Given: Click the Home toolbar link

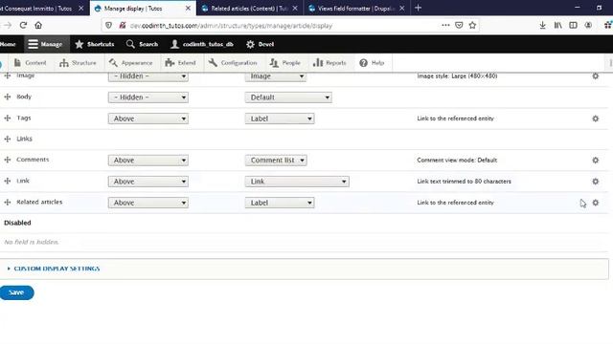Looking at the screenshot, I should click(x=8, y=44).
